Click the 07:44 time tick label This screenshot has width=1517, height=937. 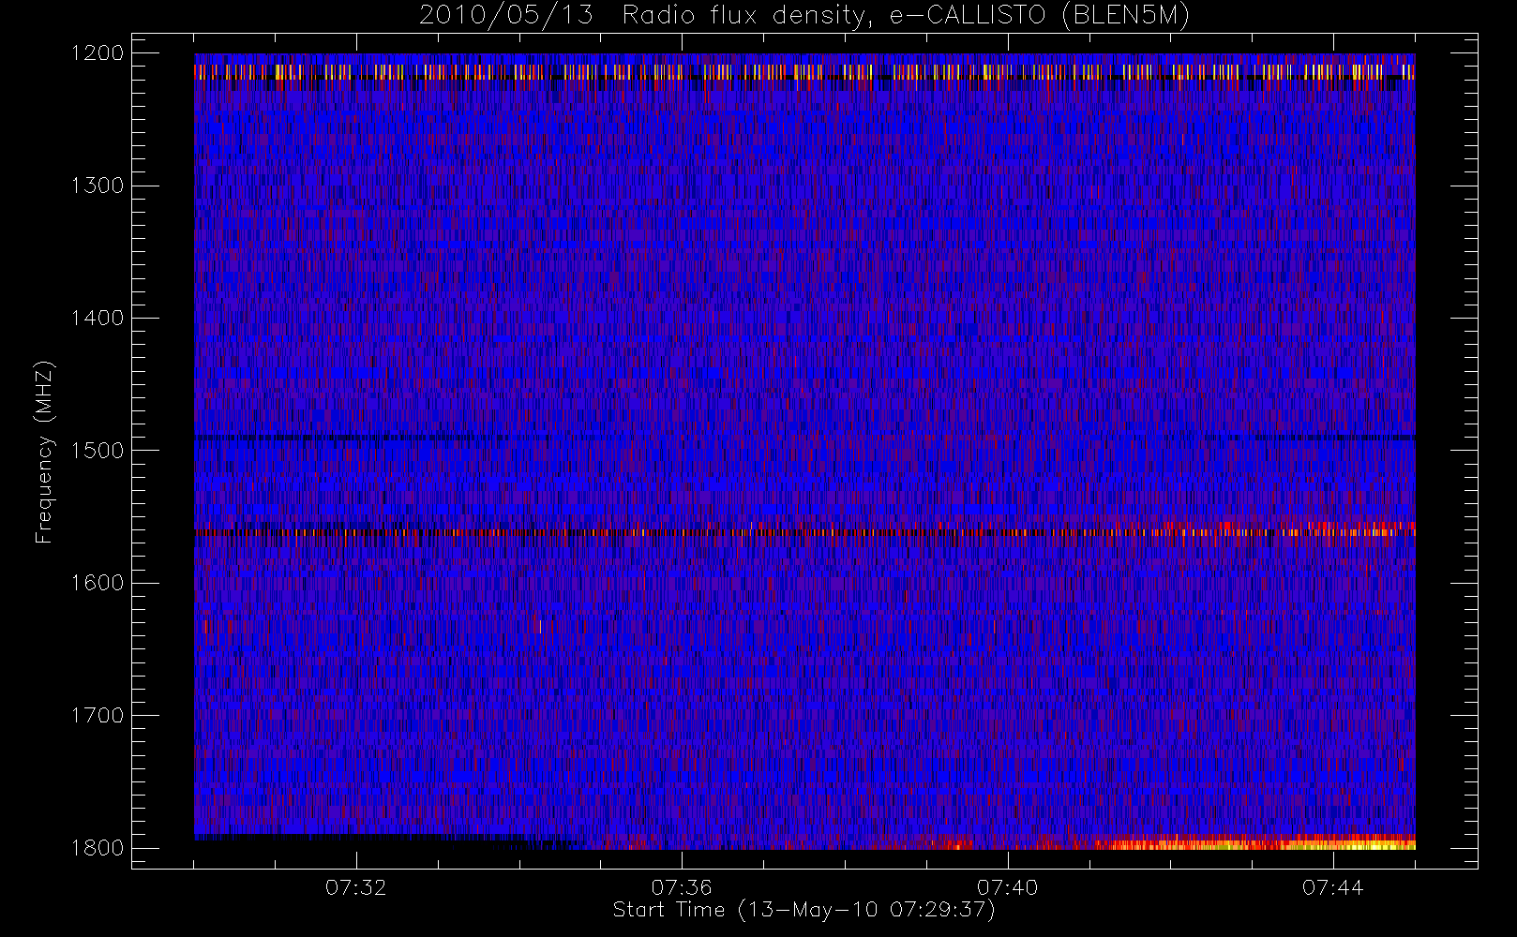1332,887
